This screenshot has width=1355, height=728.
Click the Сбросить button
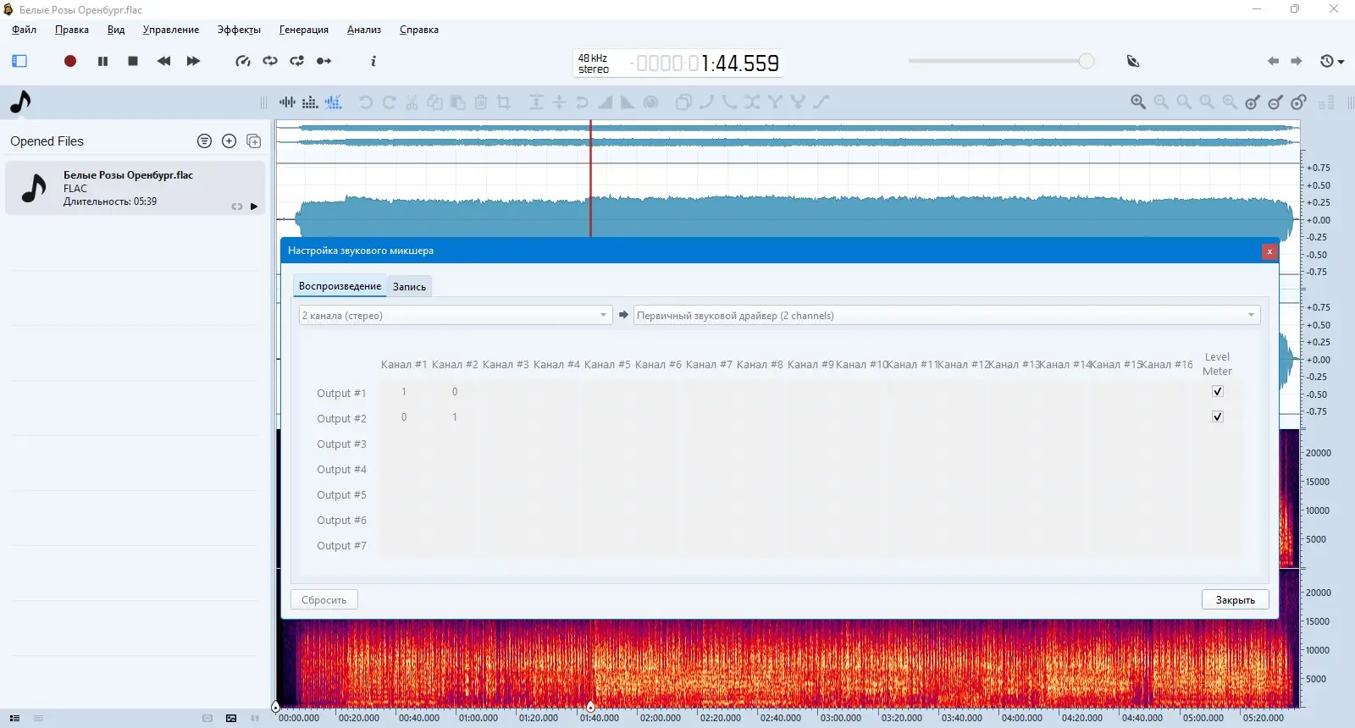(324, 599)
